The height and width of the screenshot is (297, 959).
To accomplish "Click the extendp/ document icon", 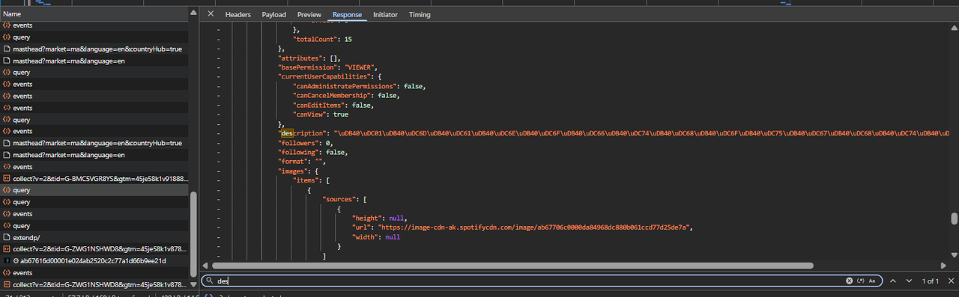I will tap(7, 237).
